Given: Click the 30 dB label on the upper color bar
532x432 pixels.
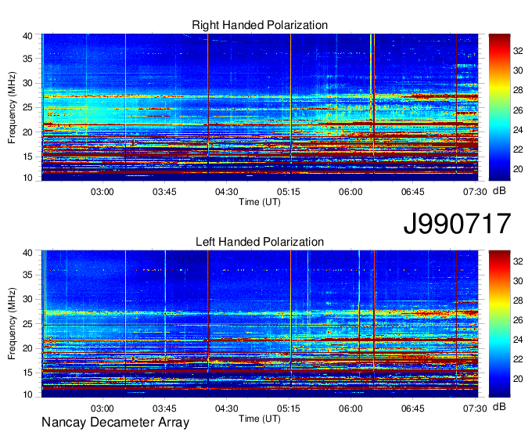Looking at the screenshot, I should tap(518, 70).
